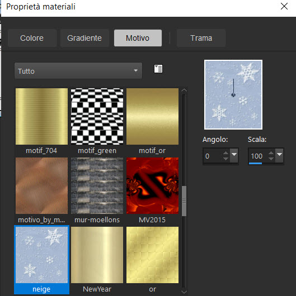Expand the Scala value dropdown arrow

tap(280, 156)
